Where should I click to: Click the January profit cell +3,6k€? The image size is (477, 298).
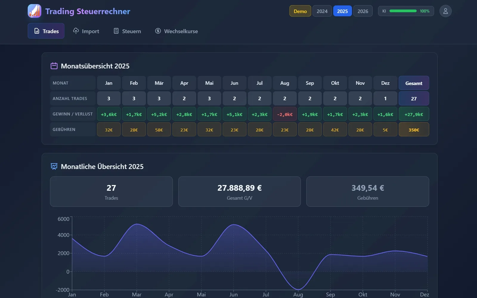[109, 114]
